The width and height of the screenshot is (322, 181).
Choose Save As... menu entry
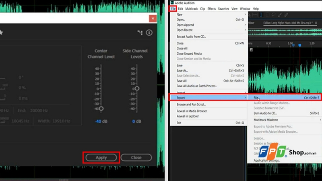[x=209, y=71]
